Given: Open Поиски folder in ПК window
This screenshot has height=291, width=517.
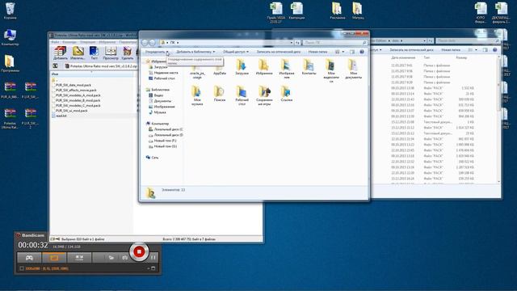Looking at the screenshot, I should pyautogui.click(x=219, y=94).
